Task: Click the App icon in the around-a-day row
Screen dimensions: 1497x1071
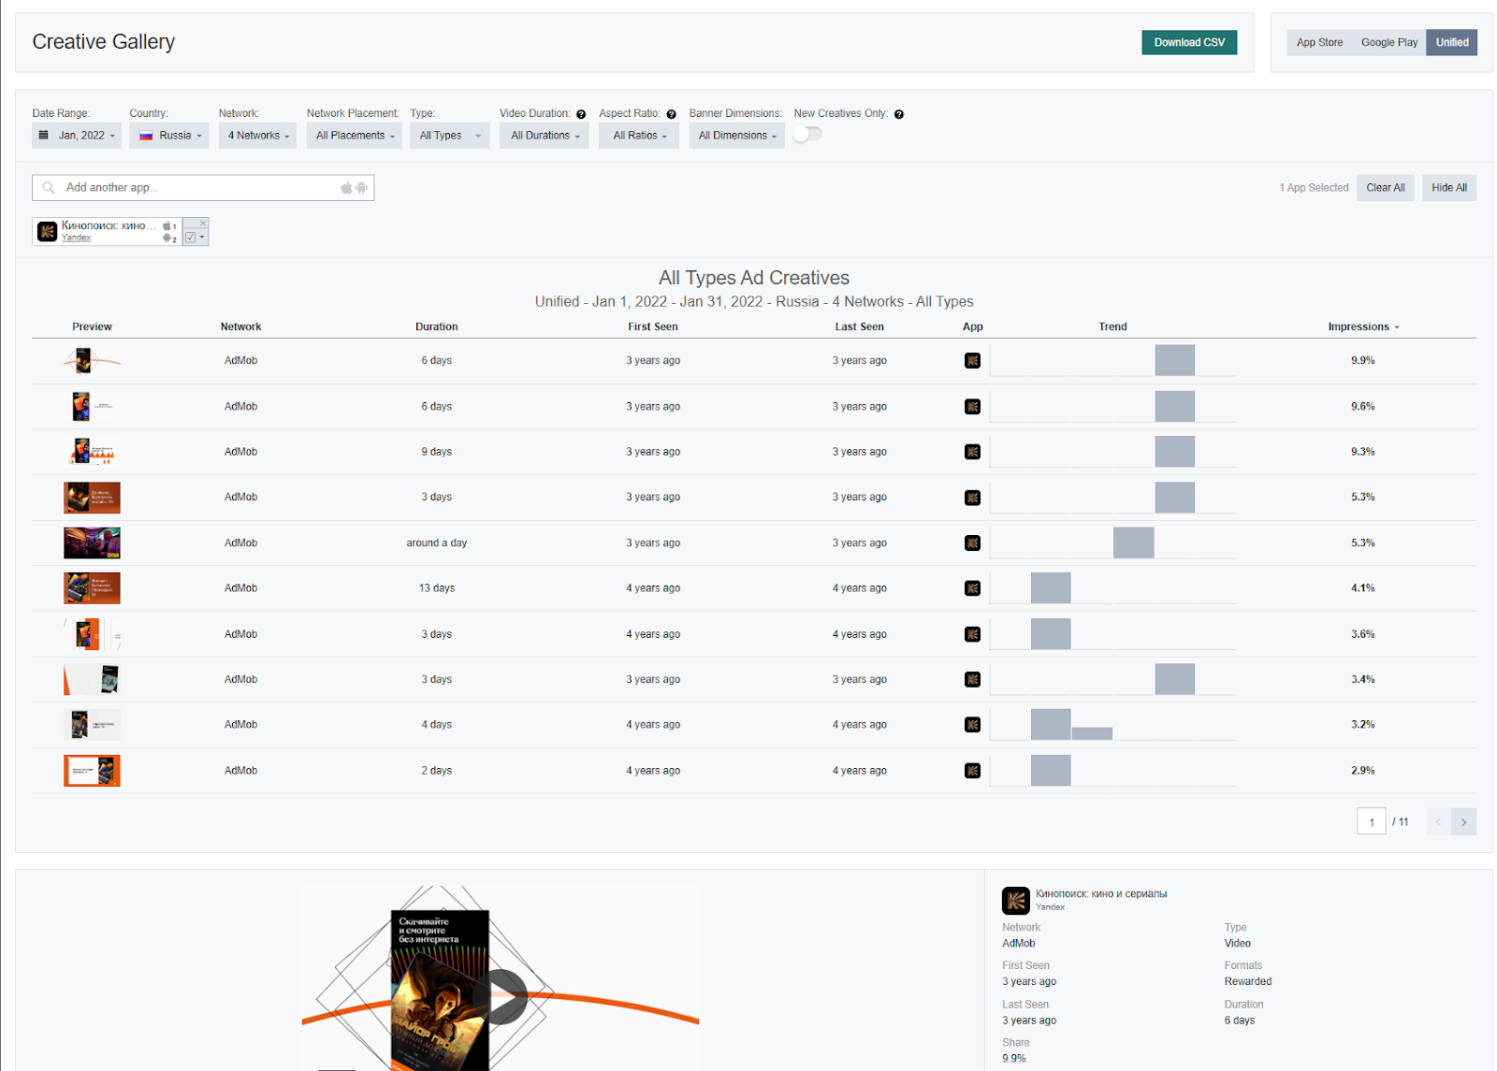Action: [x=973, y=543]
